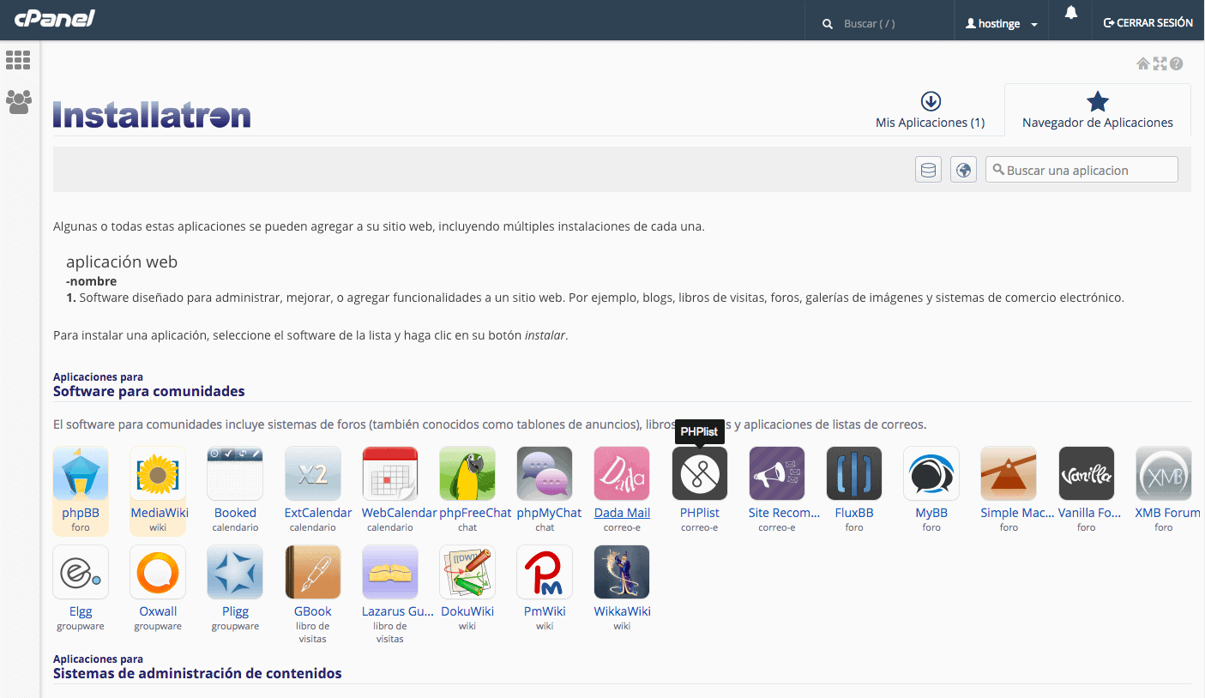
Task: Open the FluxBB app icon
Action: pos(854,473)
